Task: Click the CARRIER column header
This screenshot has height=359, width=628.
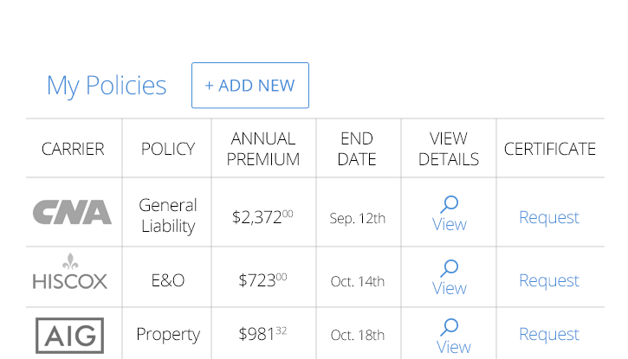Action: (73, 149)
